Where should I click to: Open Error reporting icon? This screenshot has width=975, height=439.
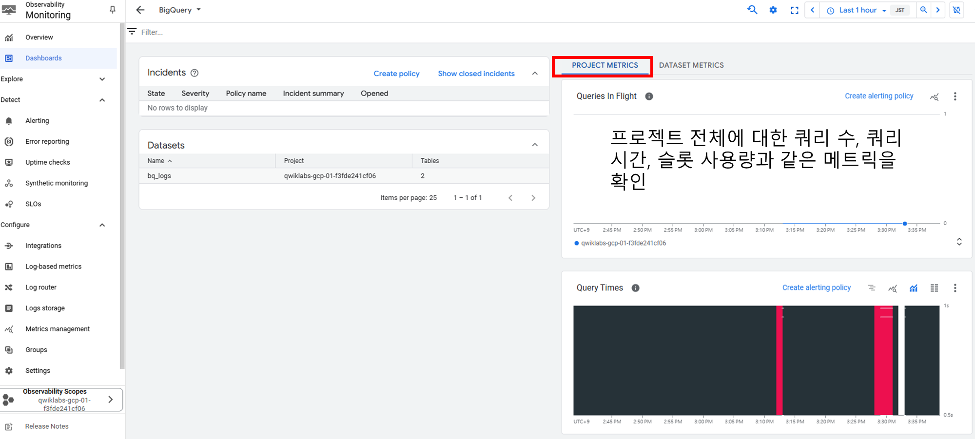tap(9, 141)
